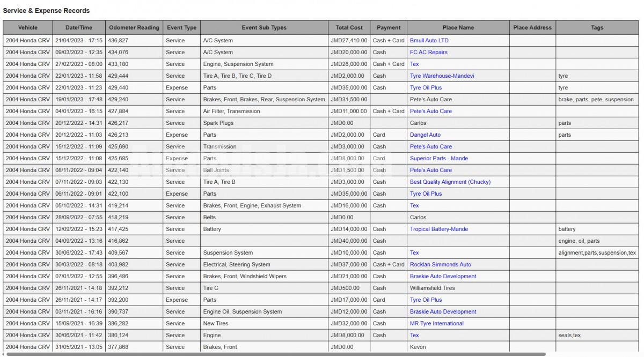Open the Tropical Battery-Mande link
The image size is (644, 357).
point(439,229)
